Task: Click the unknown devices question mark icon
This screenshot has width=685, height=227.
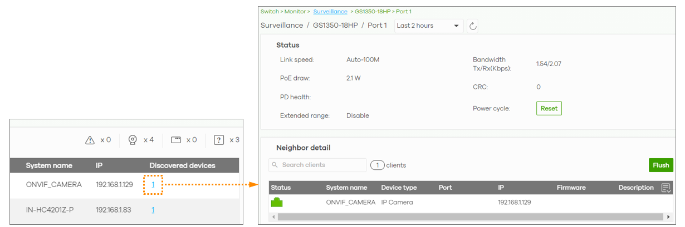Action: point(219,140)
